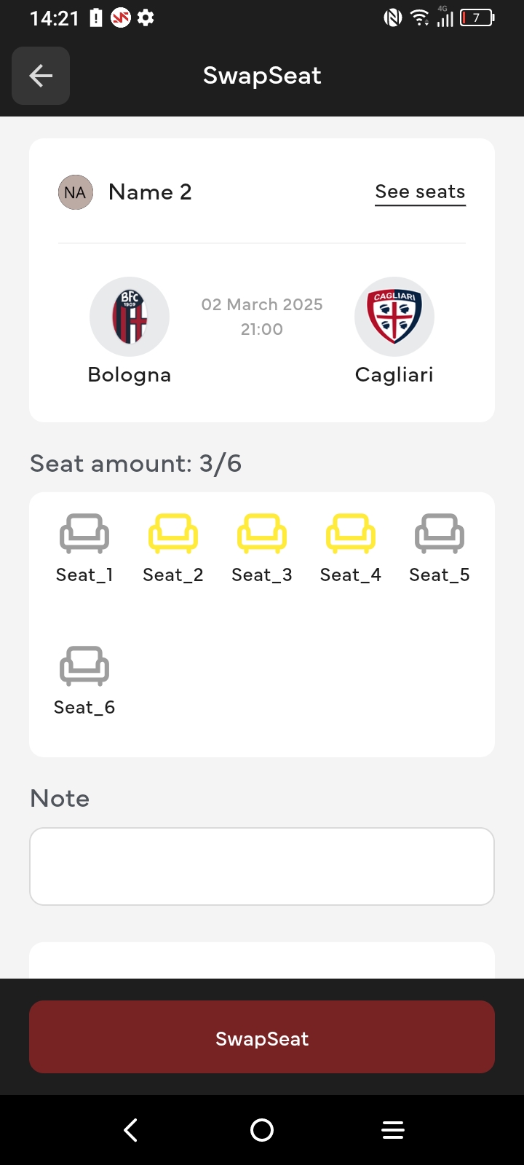Tap the Android back navigation arrow
Viewport: 524px width, 1165px height.
131,1130
